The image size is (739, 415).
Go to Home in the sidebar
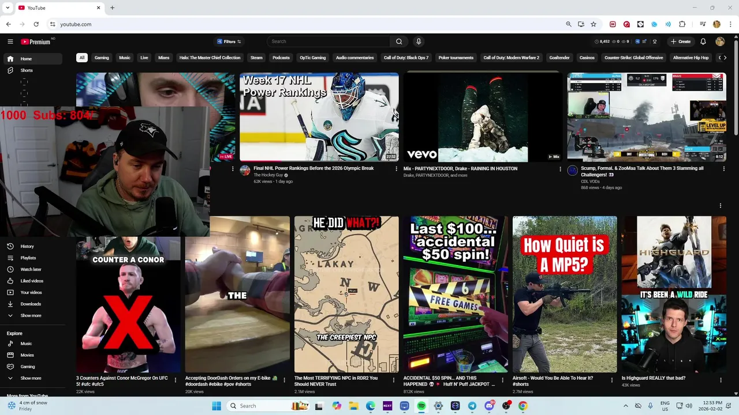click(x=33, y=59)
